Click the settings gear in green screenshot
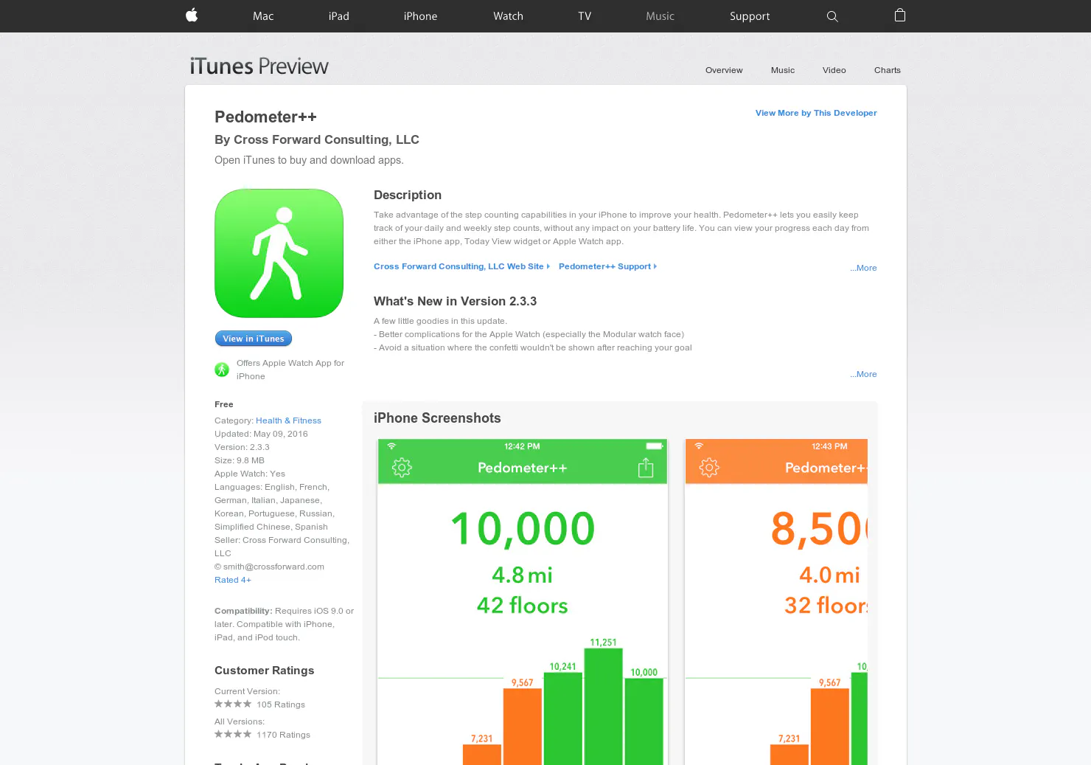 coord(402,467)
